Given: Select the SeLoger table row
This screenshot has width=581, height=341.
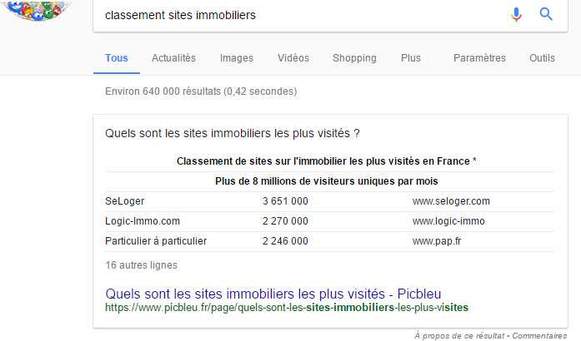Looking at the screenshot, I should pyautogui.click(x=329, y=201).
